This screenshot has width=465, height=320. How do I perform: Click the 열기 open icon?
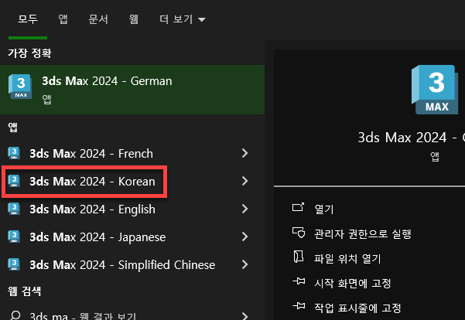click(299, 207)
